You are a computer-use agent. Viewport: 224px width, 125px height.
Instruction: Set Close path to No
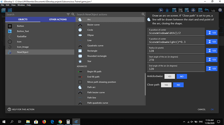(178, 85)
